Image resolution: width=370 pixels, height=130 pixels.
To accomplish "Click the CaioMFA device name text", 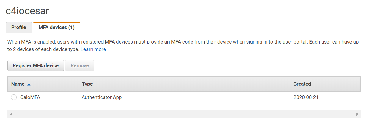I will (x=30, y=97).
